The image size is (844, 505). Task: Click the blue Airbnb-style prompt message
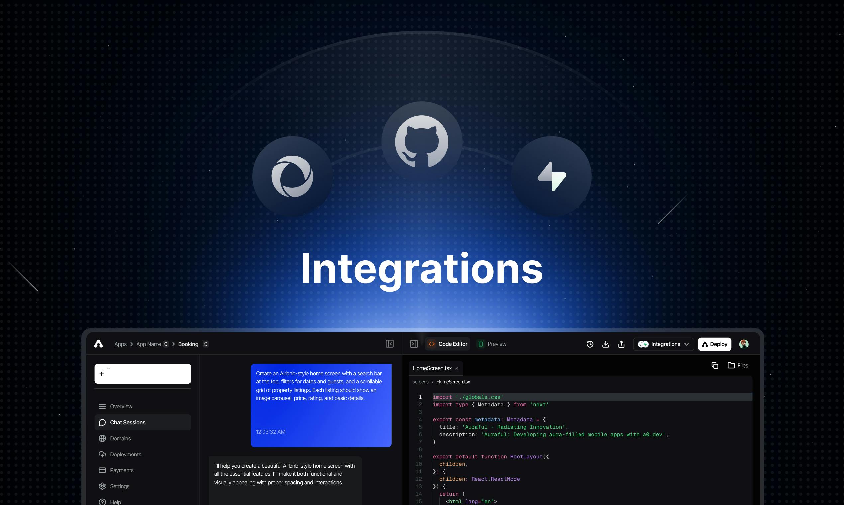pos(321,405)
